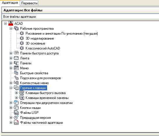
Task: Select Рисование и аннотации По умолчанию (текущая)
Action: click(x=62, y=33)
